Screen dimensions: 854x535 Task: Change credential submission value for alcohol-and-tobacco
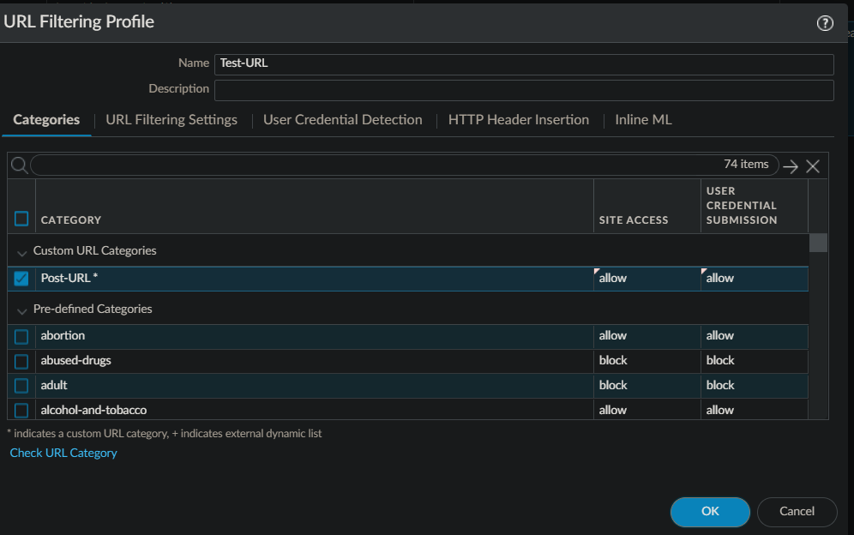tap(755, 410)
